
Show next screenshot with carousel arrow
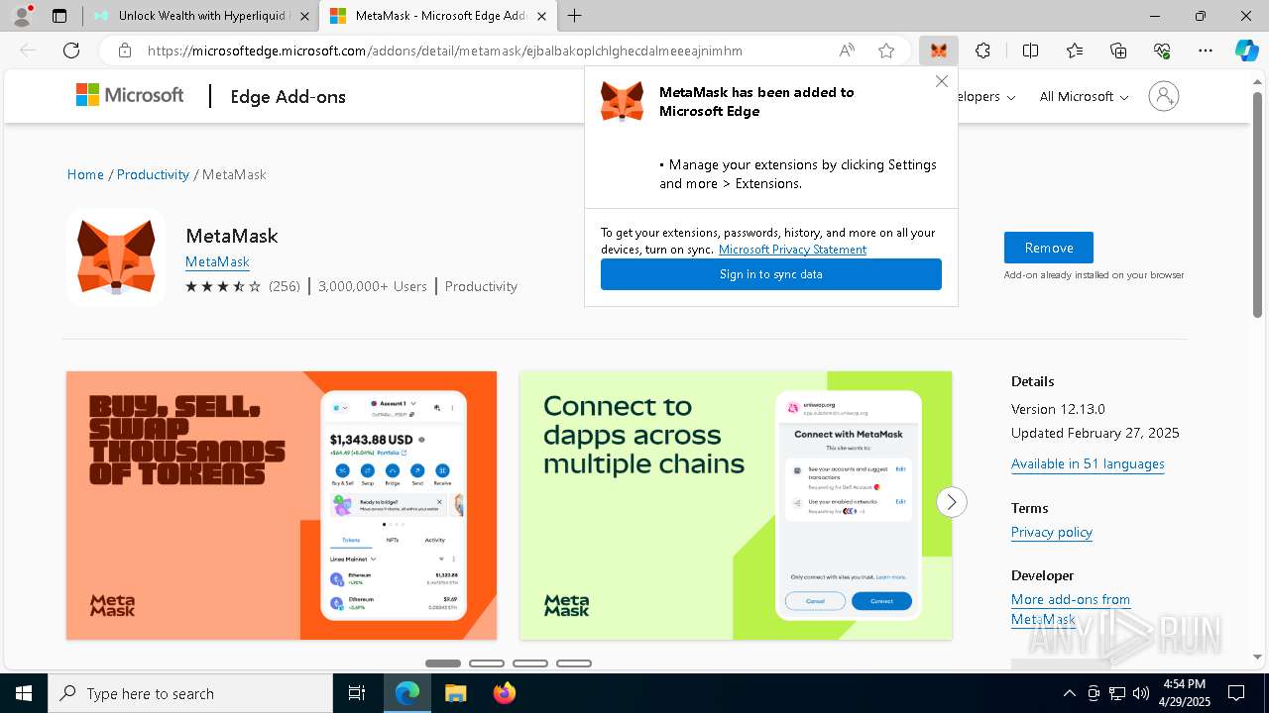coord(951,502)
